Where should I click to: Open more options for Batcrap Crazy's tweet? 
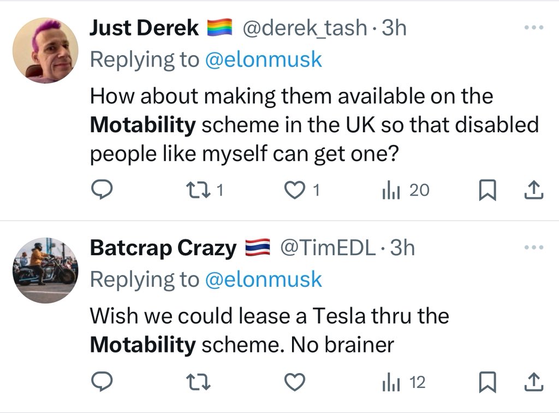click(x=533, y=249)
